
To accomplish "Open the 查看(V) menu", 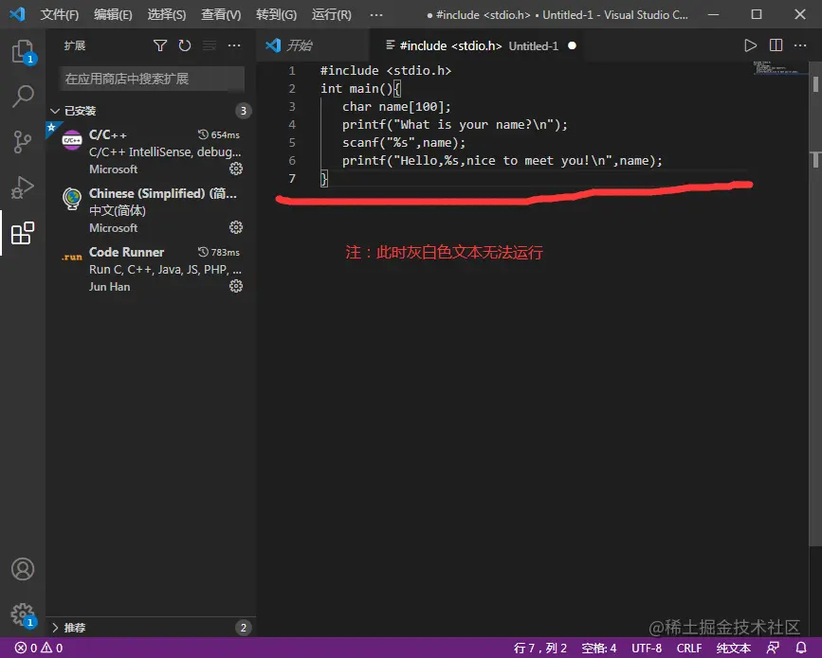I will coord(221,14).
